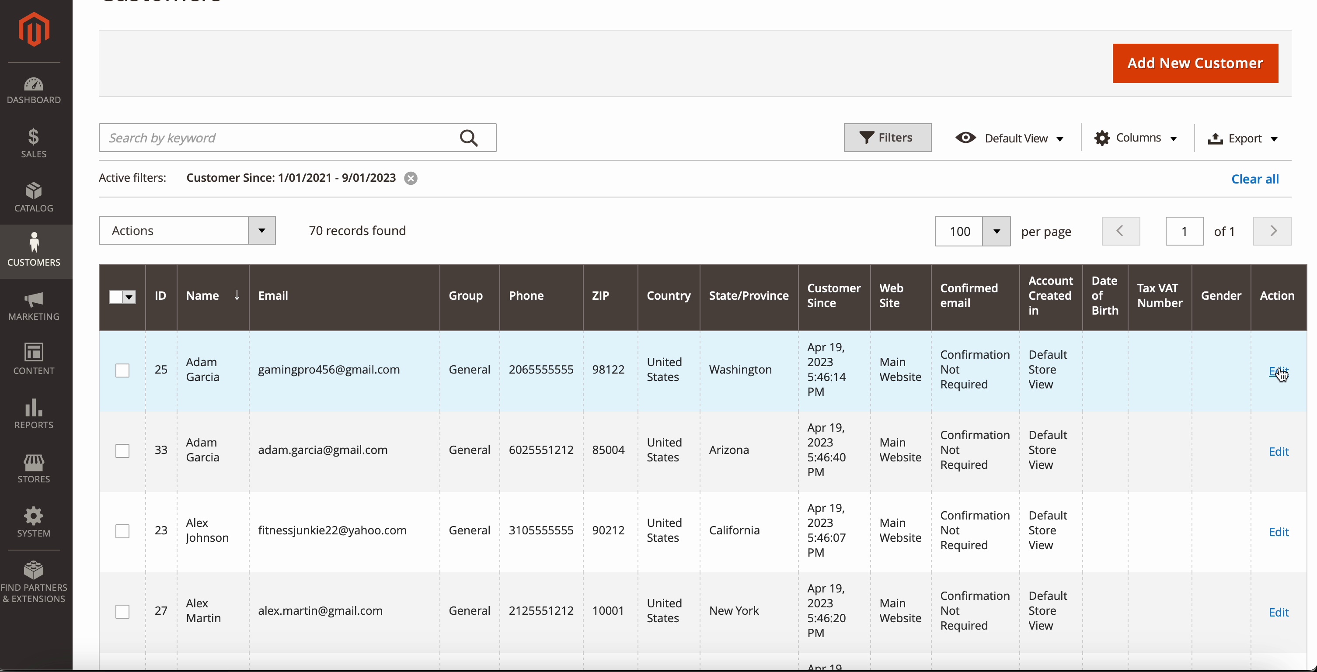Check the box for customer ID 25
The height and width of the screenshot is (672, 1317).
tap(122, 370)
